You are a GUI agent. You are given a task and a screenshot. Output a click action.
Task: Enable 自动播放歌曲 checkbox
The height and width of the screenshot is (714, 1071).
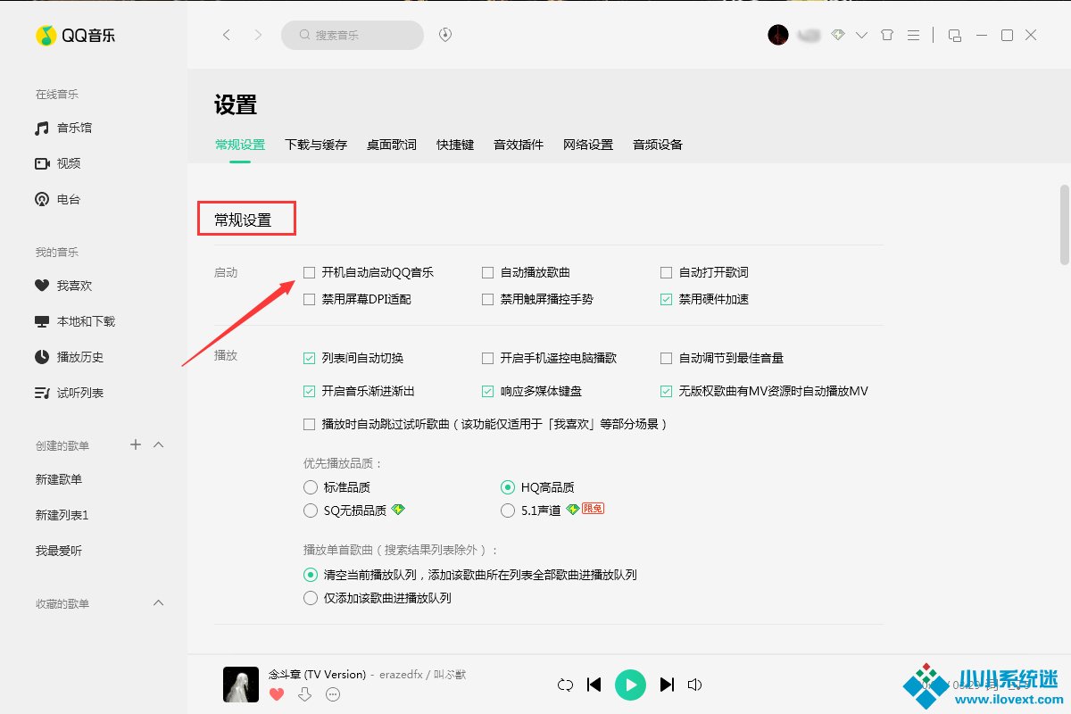(488, 272)
